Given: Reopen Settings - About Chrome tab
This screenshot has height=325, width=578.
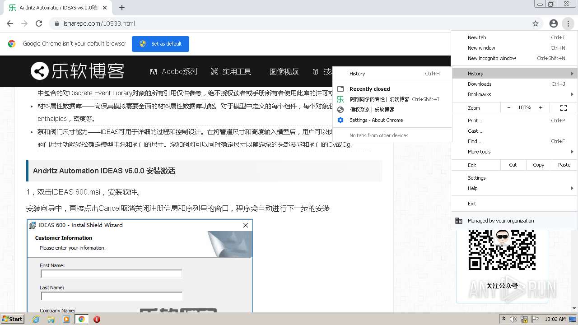Looking at the screenshot, I should 392,120.
